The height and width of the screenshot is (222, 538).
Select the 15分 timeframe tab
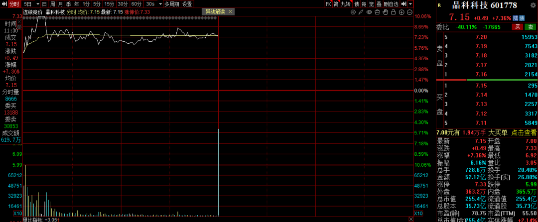tap(109, 4)
